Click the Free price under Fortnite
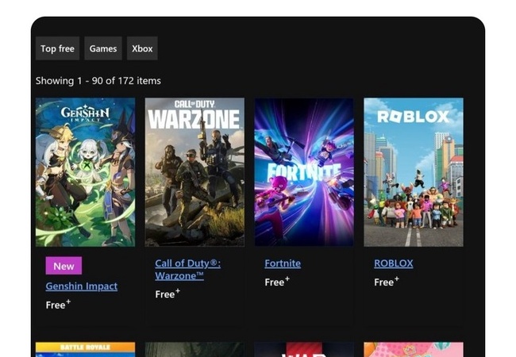This screenshot has width=516, height=357. pyautogui.click(x=277, y=282)
